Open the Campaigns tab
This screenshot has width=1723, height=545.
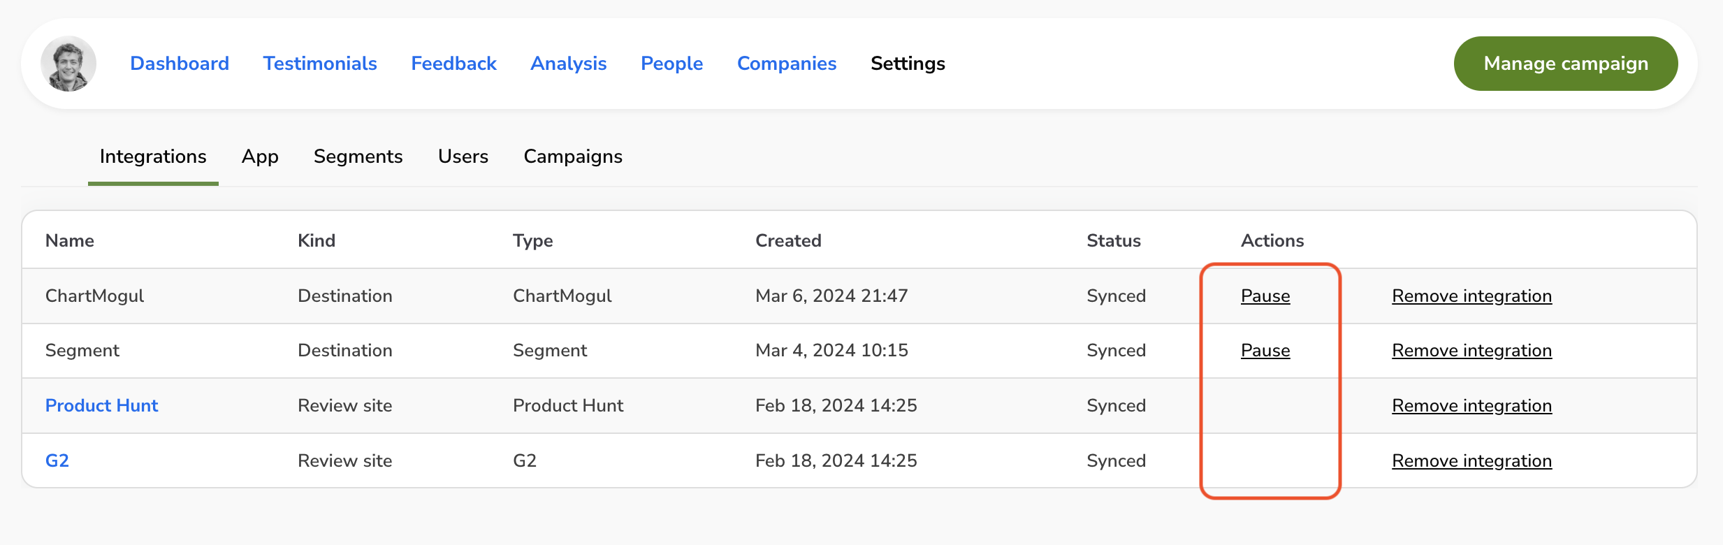click(573, 157)
